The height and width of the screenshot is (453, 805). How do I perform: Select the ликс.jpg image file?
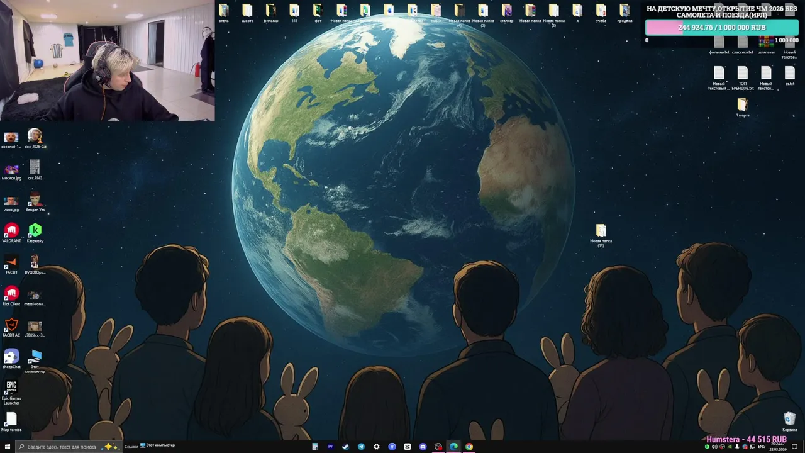(x=11, y=202)
